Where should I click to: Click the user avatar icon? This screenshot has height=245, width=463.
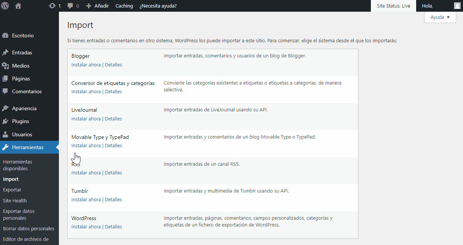click(457, 6)
